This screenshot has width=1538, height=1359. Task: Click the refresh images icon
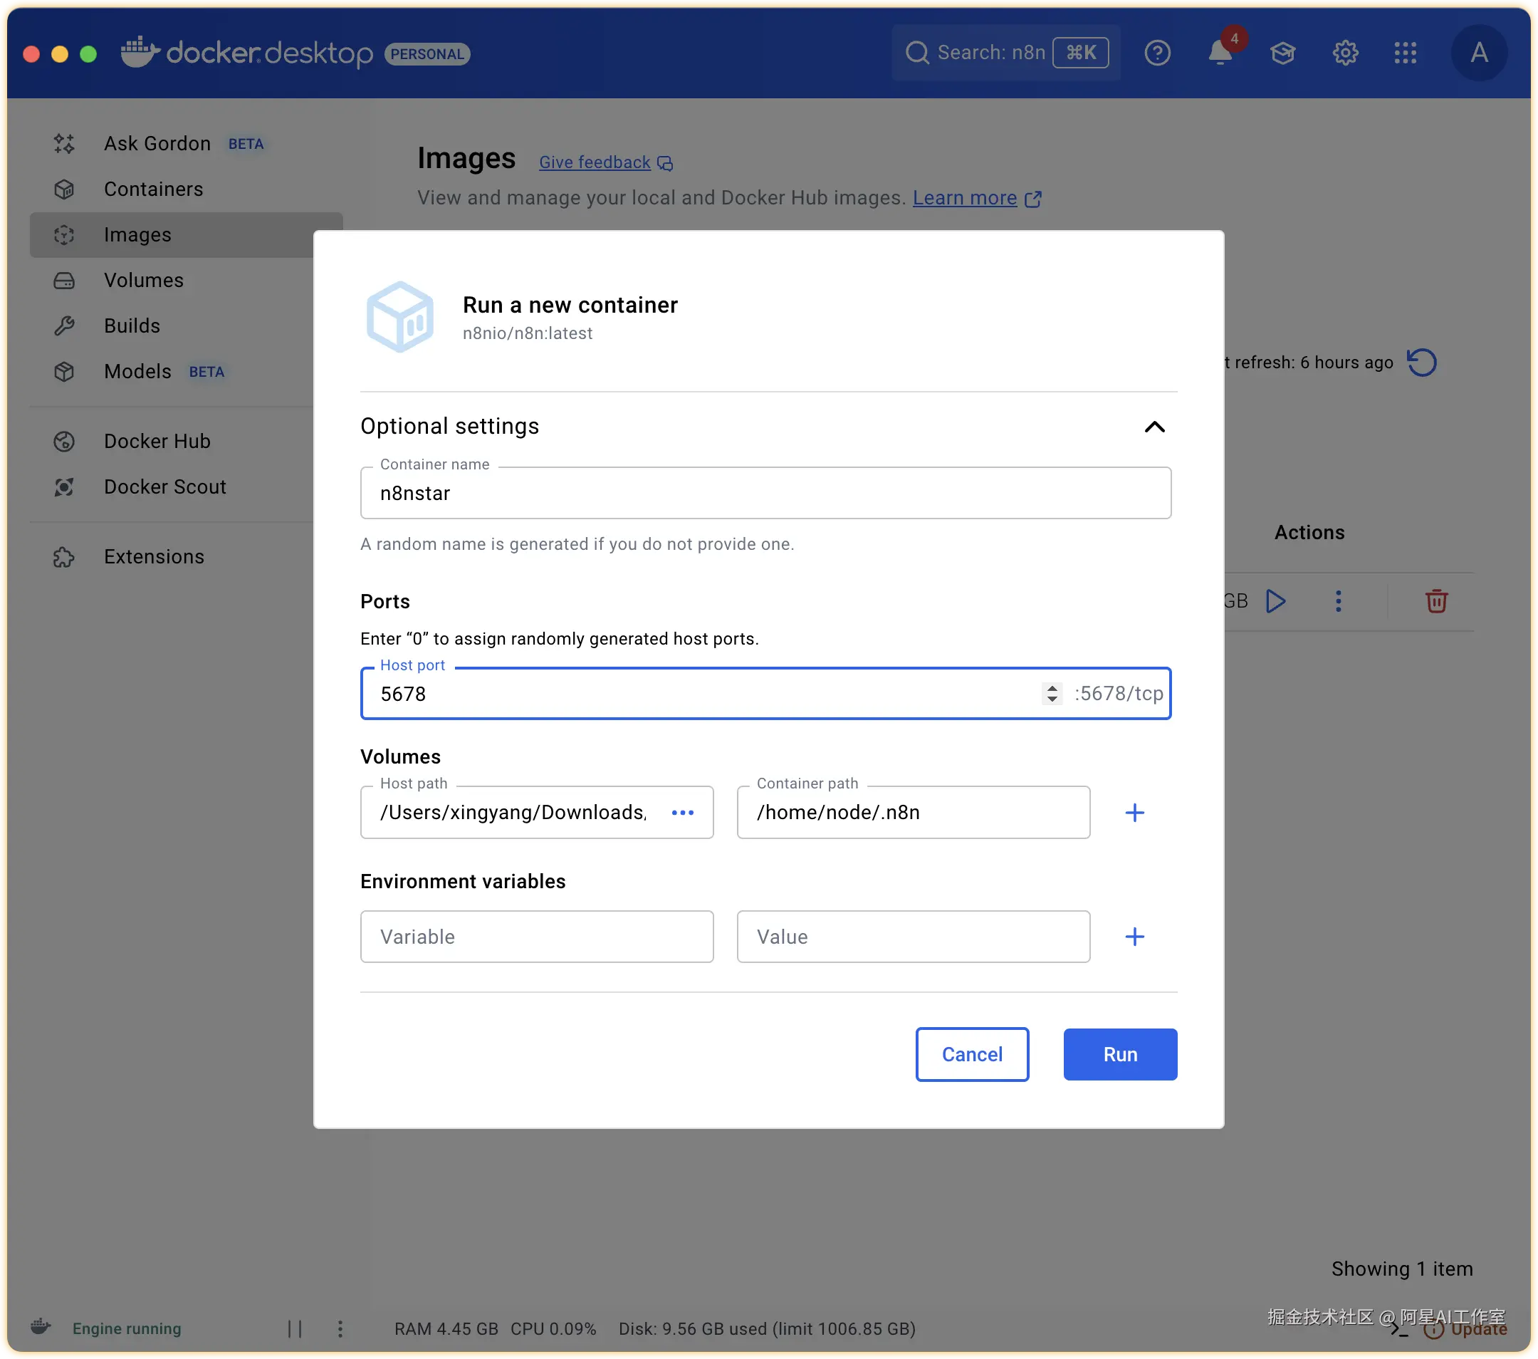[x=1421, y=363]
